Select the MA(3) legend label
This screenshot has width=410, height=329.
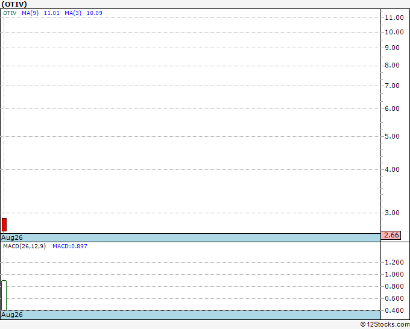click(x=73, y=13)
